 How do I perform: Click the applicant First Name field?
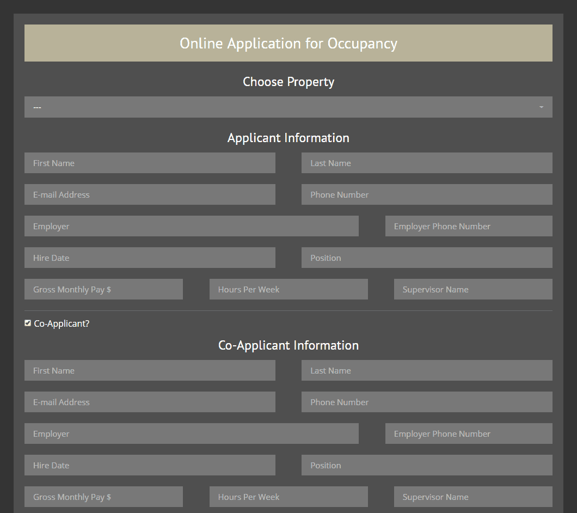(x=150, y=163)
